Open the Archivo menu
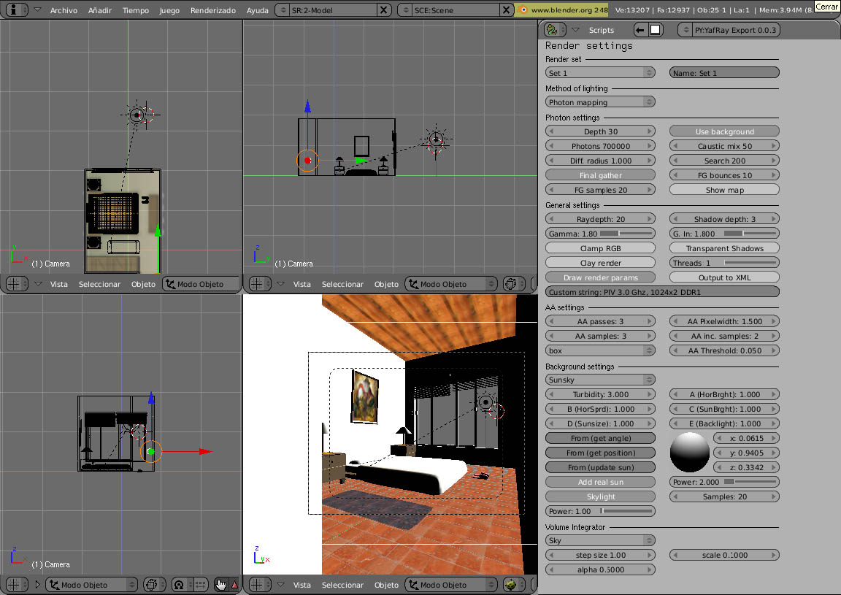The width and height of the screenshot is (841, 595). (64, 10)
